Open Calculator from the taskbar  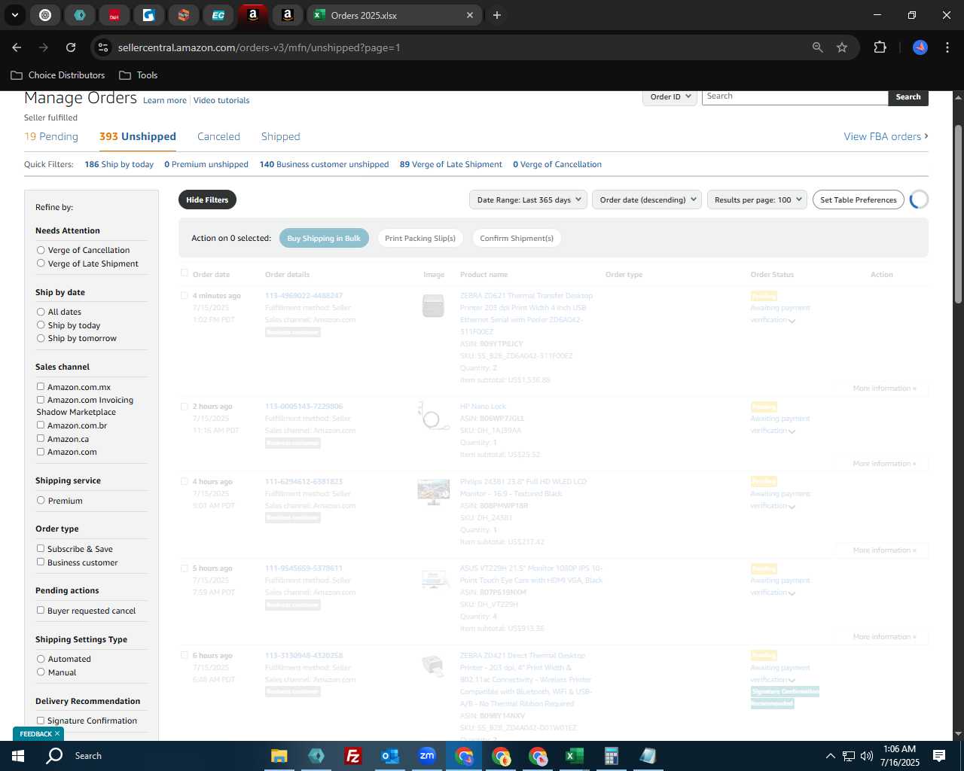(612, 756)
